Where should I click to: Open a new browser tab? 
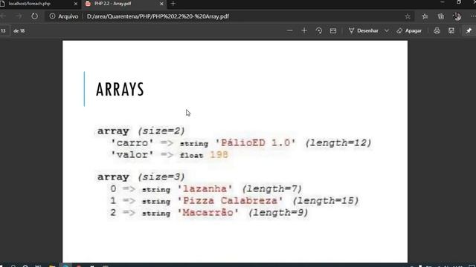(x=173, y=4)
